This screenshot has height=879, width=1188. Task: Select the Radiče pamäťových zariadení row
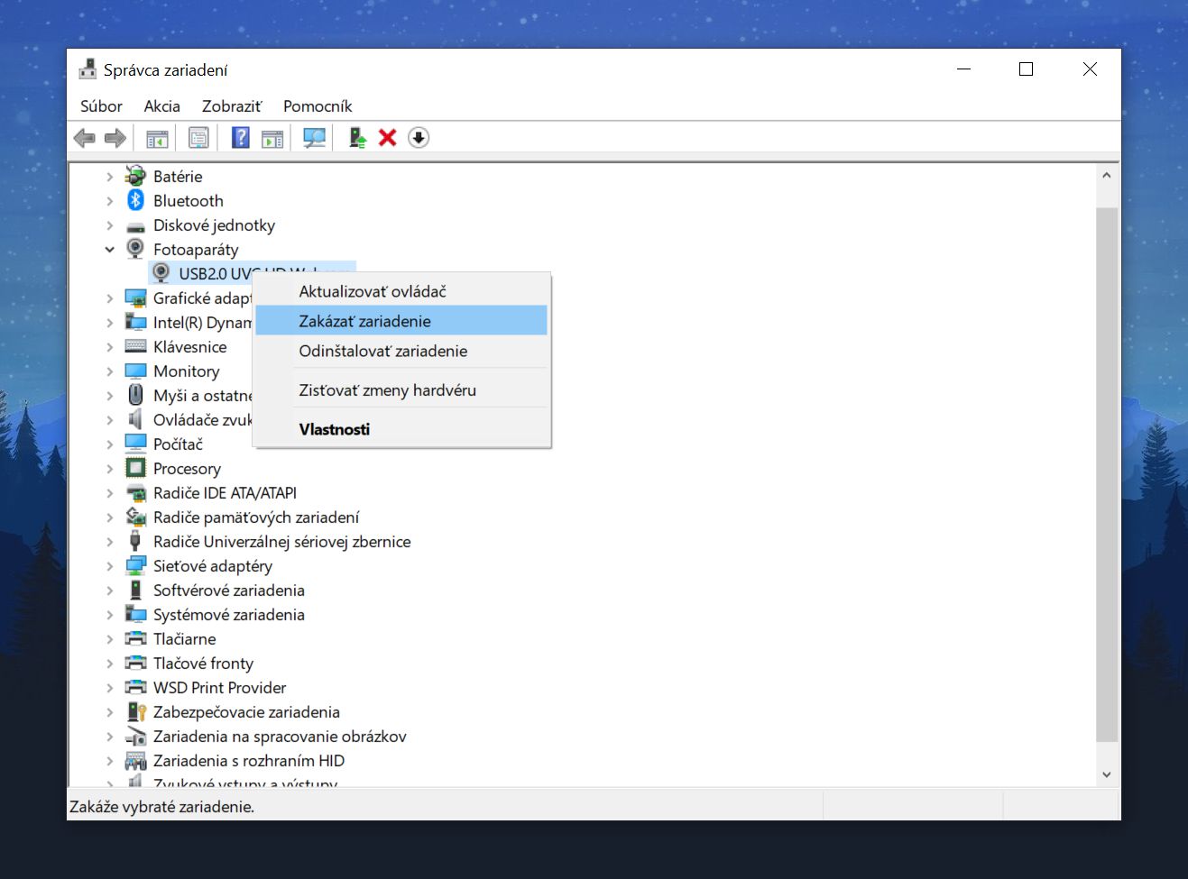pos(256,517)
